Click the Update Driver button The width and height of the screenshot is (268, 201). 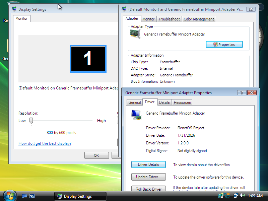click(x=148, y=177)
